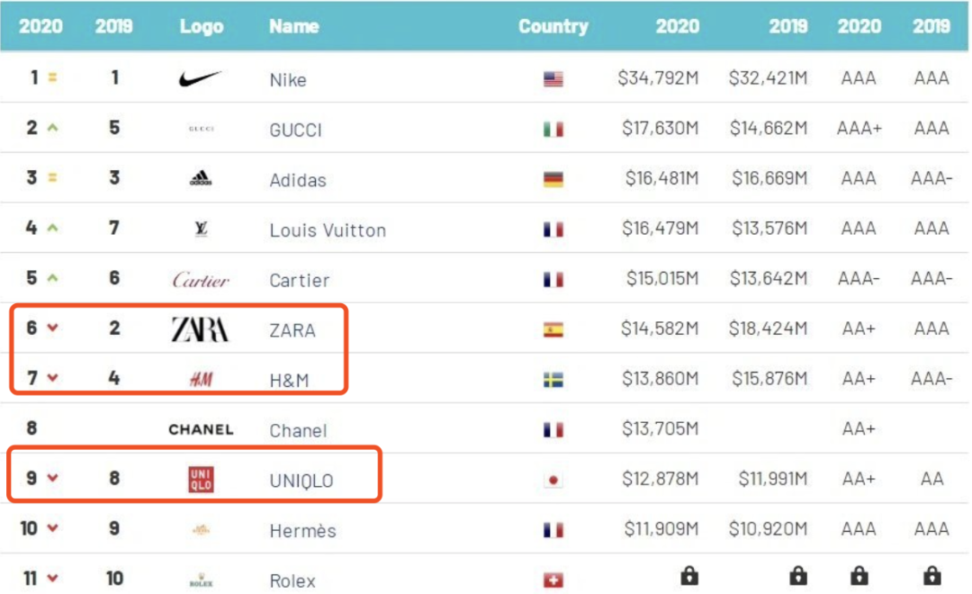This screenshot has height=594, width=972.
Task: Click the Cartier script logo
Action: [x=201, y=280]
